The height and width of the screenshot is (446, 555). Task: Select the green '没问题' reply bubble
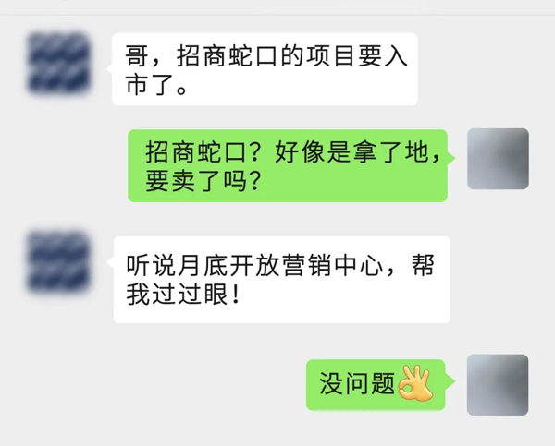(x=376, y=385)
